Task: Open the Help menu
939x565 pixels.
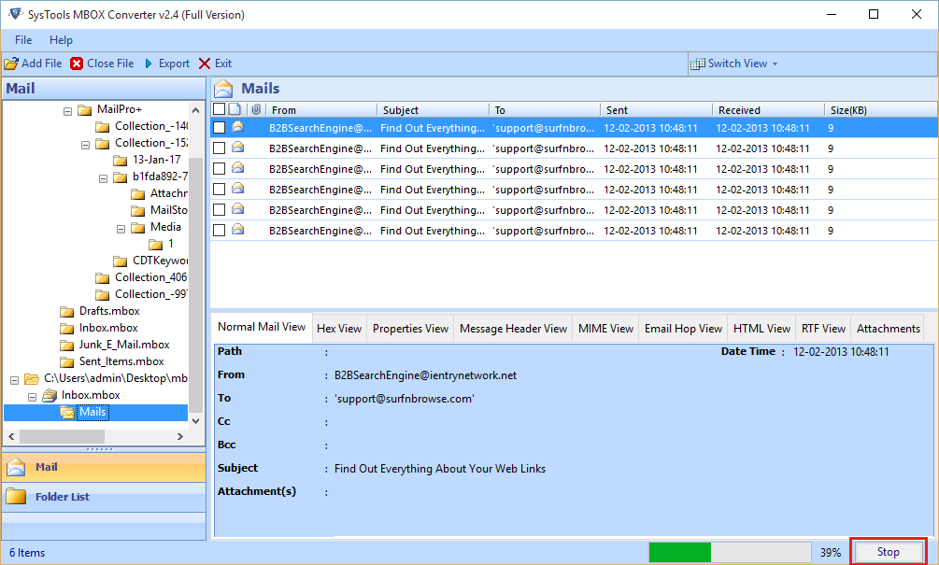Action: coord(61,40)
